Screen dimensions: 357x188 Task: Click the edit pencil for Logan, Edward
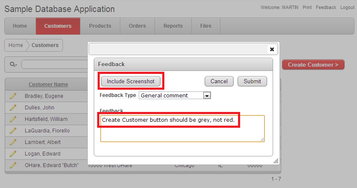point(13,154)
